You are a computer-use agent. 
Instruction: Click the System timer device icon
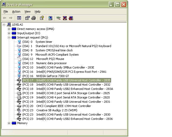tap(19, 42)
